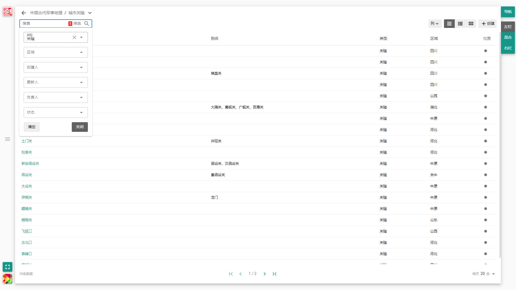Open the left hamburger menu icon

coord(8,139)
